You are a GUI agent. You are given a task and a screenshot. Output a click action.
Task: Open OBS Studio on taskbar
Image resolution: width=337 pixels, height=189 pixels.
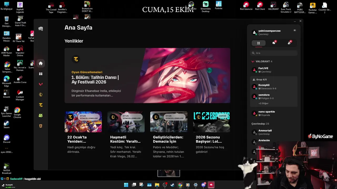[x=165, y=185]
